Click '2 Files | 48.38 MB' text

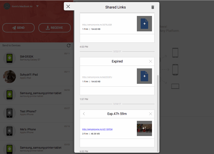91,134
